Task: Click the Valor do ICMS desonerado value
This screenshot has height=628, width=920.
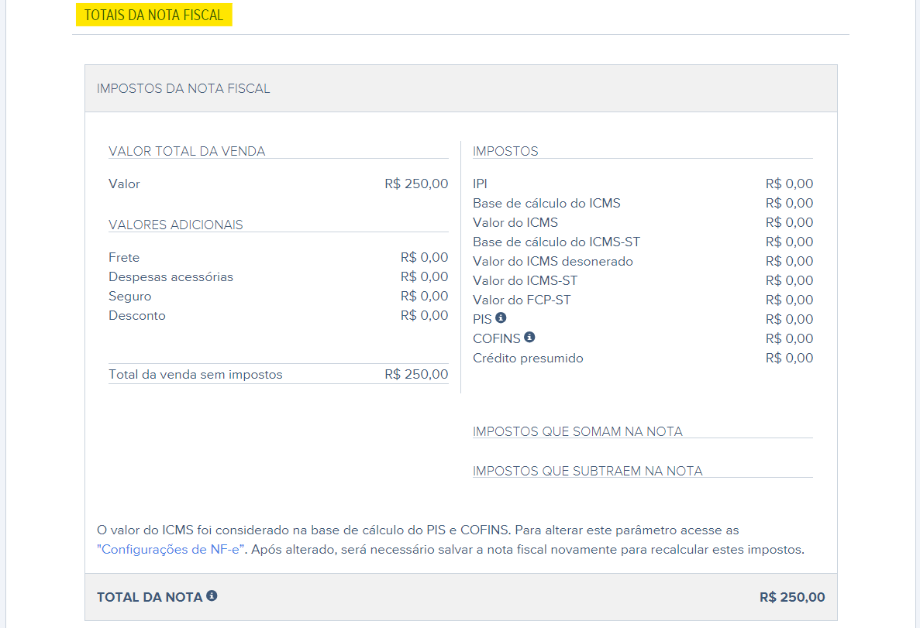Action: (789, 262)
